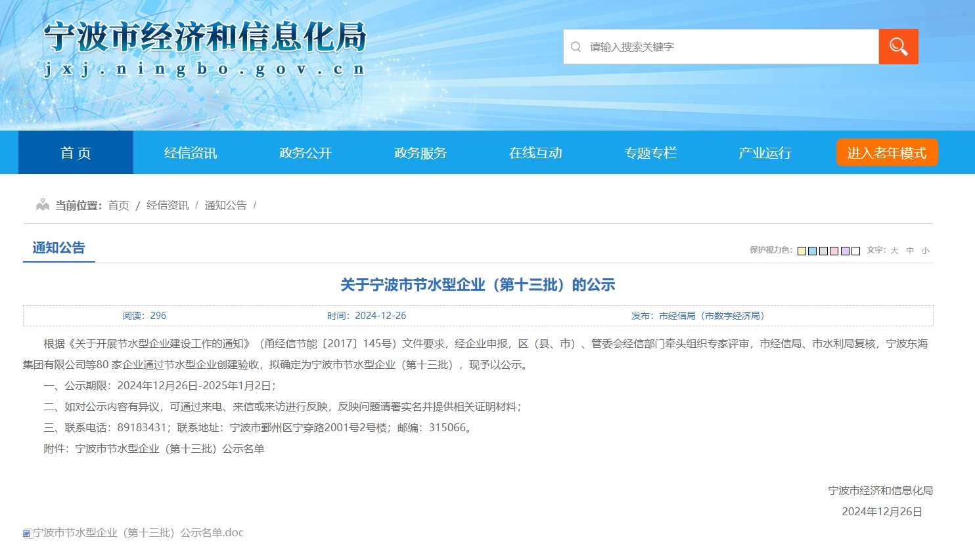975x552 pixels.
Task: Select the pink eye-protection color
Action: [x=834, y=251]
